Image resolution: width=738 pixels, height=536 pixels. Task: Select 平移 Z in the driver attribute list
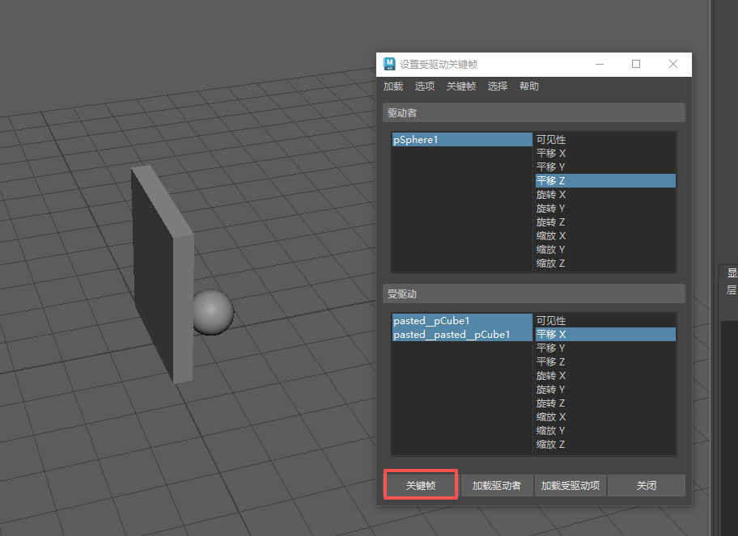606,180
